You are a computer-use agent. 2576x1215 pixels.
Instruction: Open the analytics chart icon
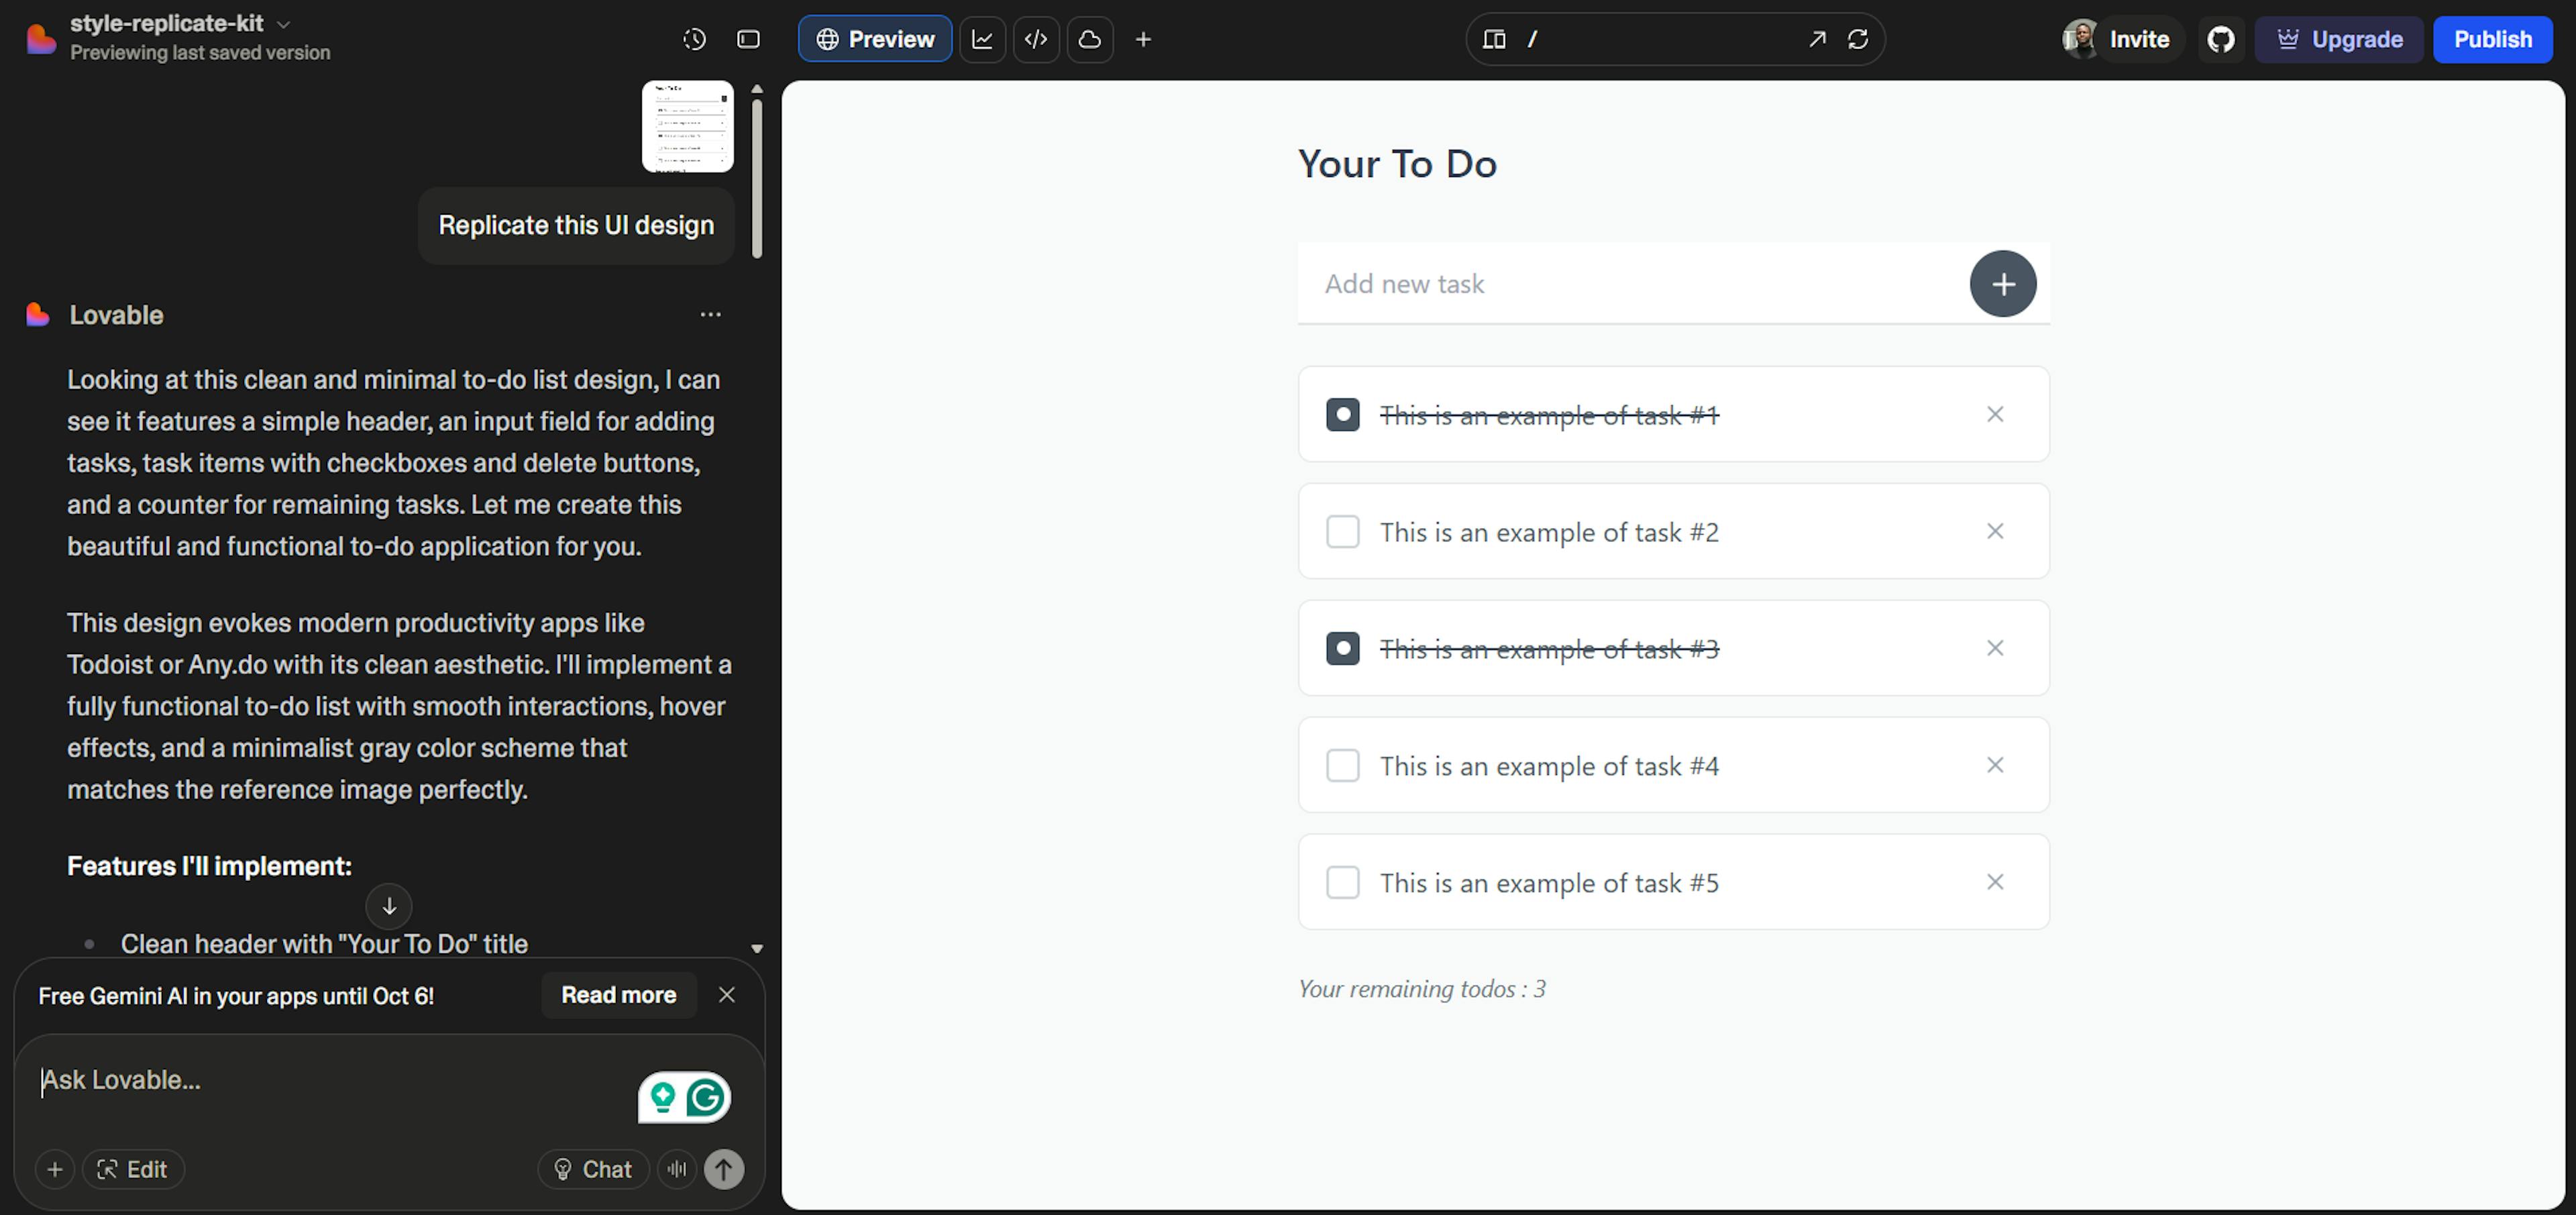pyautogui.click(x=982, y=39)
